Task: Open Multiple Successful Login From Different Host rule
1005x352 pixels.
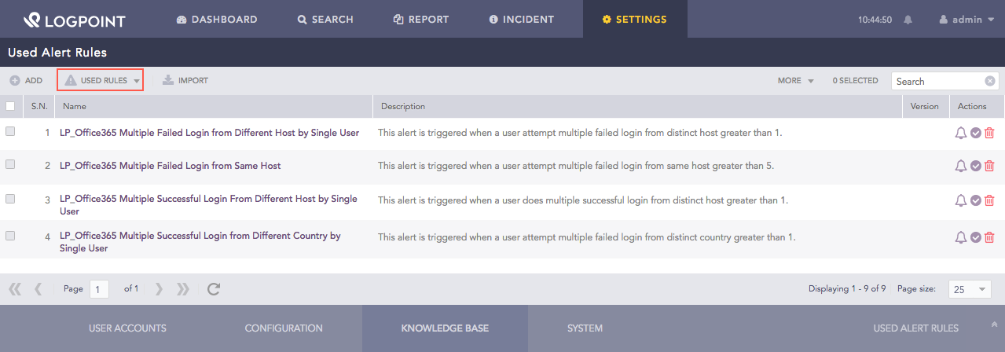Action: click(208, 205)
